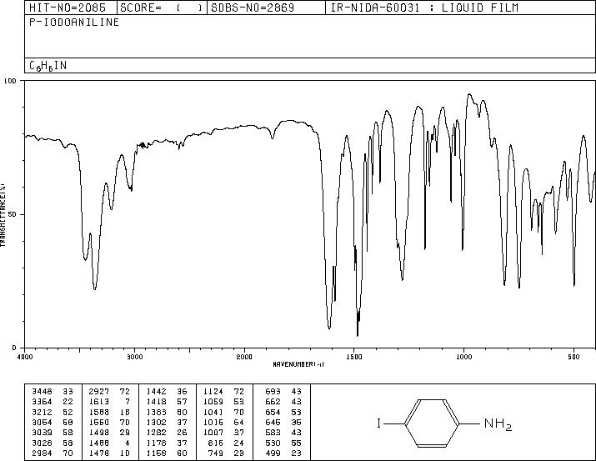Click the 693 peak value in table

[x=273, y=392]
